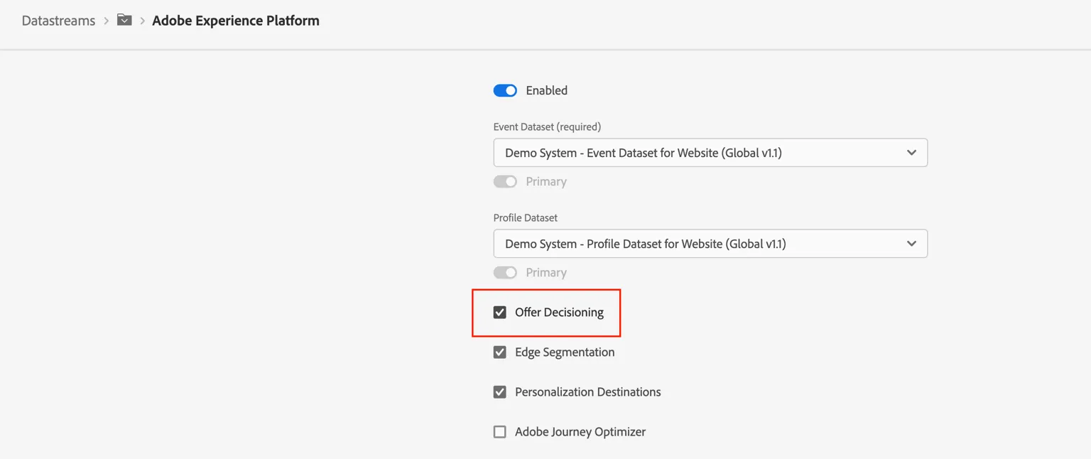Turn off the Enabled toggle
Viewport: 1091px width, 459px height.
(505, 90)
